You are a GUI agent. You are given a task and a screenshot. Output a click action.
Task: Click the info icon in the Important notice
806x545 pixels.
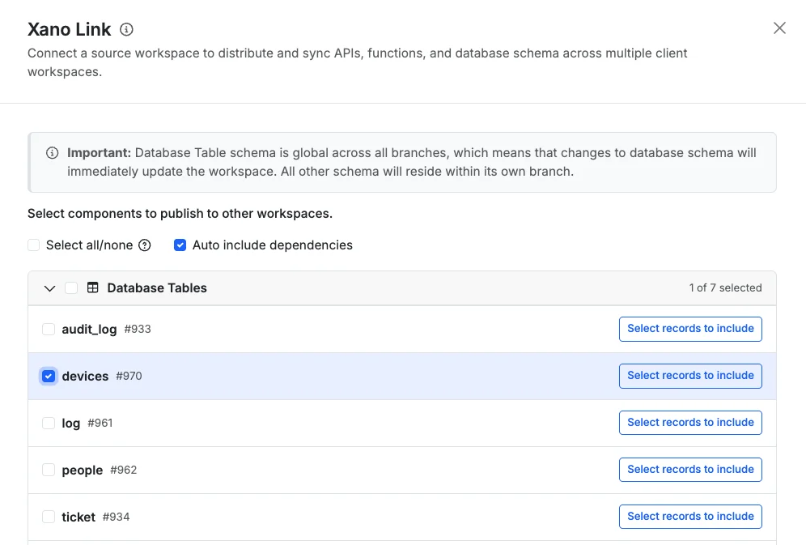(x=52, y=153)
